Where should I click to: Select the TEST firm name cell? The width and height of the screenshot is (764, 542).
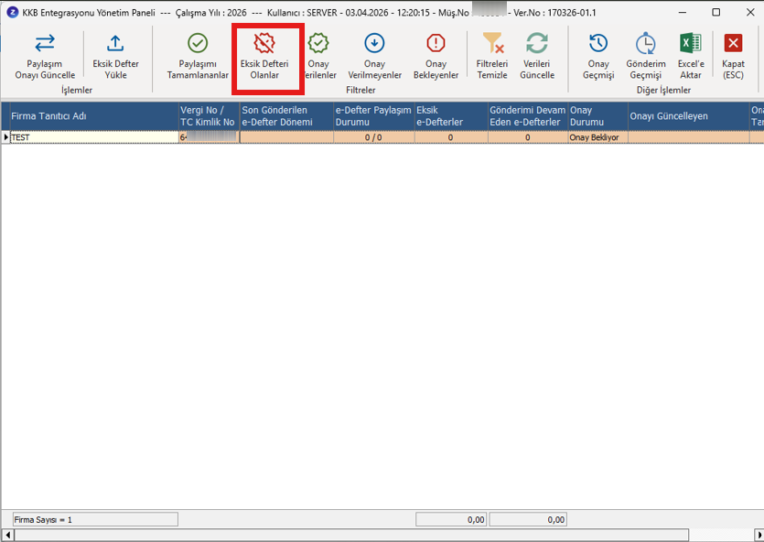(x=94, y=137)
